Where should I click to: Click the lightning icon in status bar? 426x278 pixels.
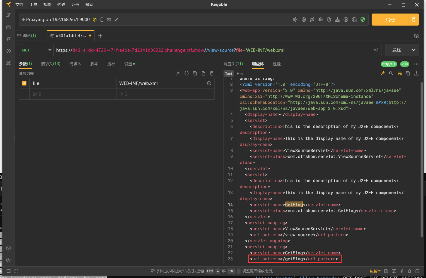coord(402,271)
